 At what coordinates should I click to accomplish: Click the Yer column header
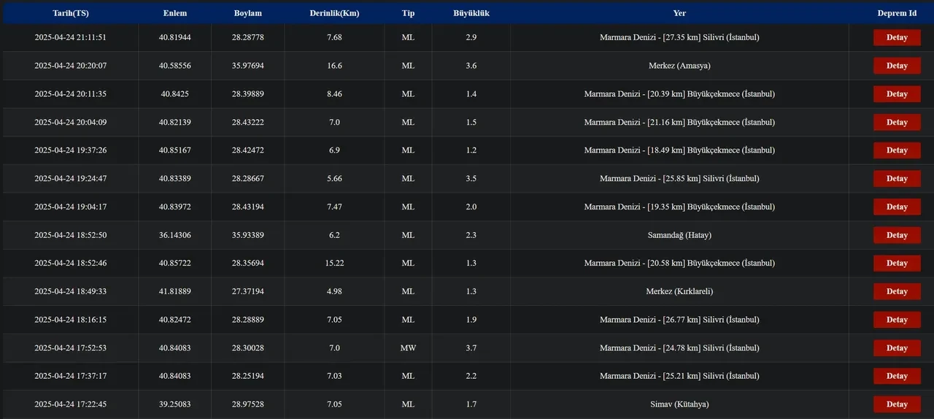pyautogui.click(x=679, y=13)
